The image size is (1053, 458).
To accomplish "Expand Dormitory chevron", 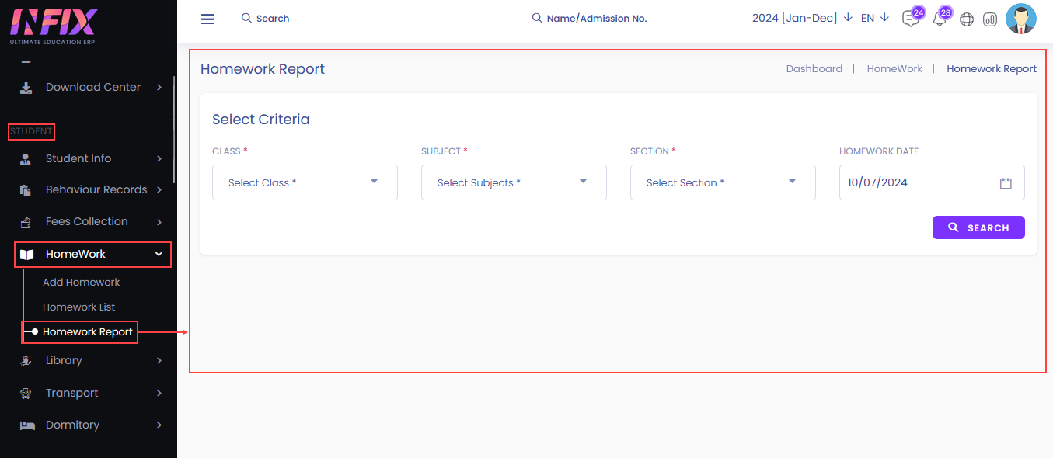I will pyautogui.click(x=159, y=425).
